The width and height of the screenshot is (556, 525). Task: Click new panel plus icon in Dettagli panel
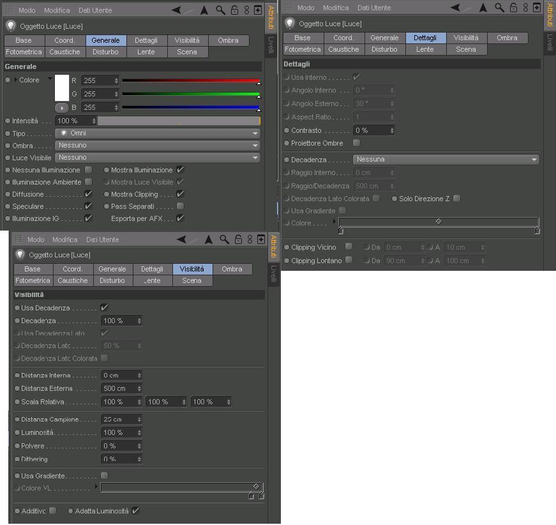point(537,8)
